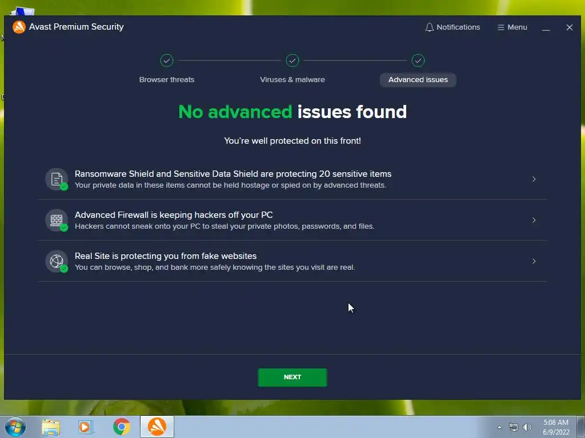Select the Advanced issues step label

[418, 80]
